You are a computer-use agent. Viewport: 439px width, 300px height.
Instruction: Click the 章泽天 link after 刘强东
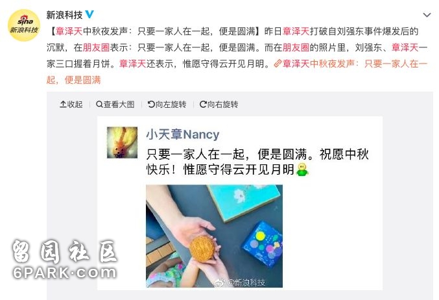click(405, 47)
